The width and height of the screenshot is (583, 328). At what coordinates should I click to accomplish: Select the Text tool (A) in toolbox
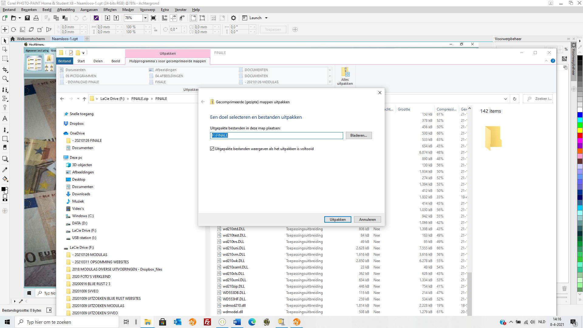click(5, 119)
